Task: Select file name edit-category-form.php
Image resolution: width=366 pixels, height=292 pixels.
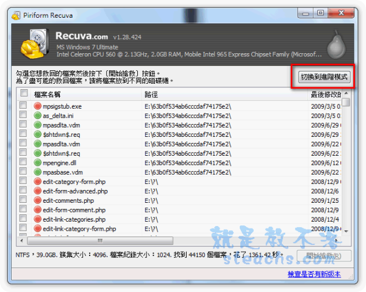Action: [74, 181]
